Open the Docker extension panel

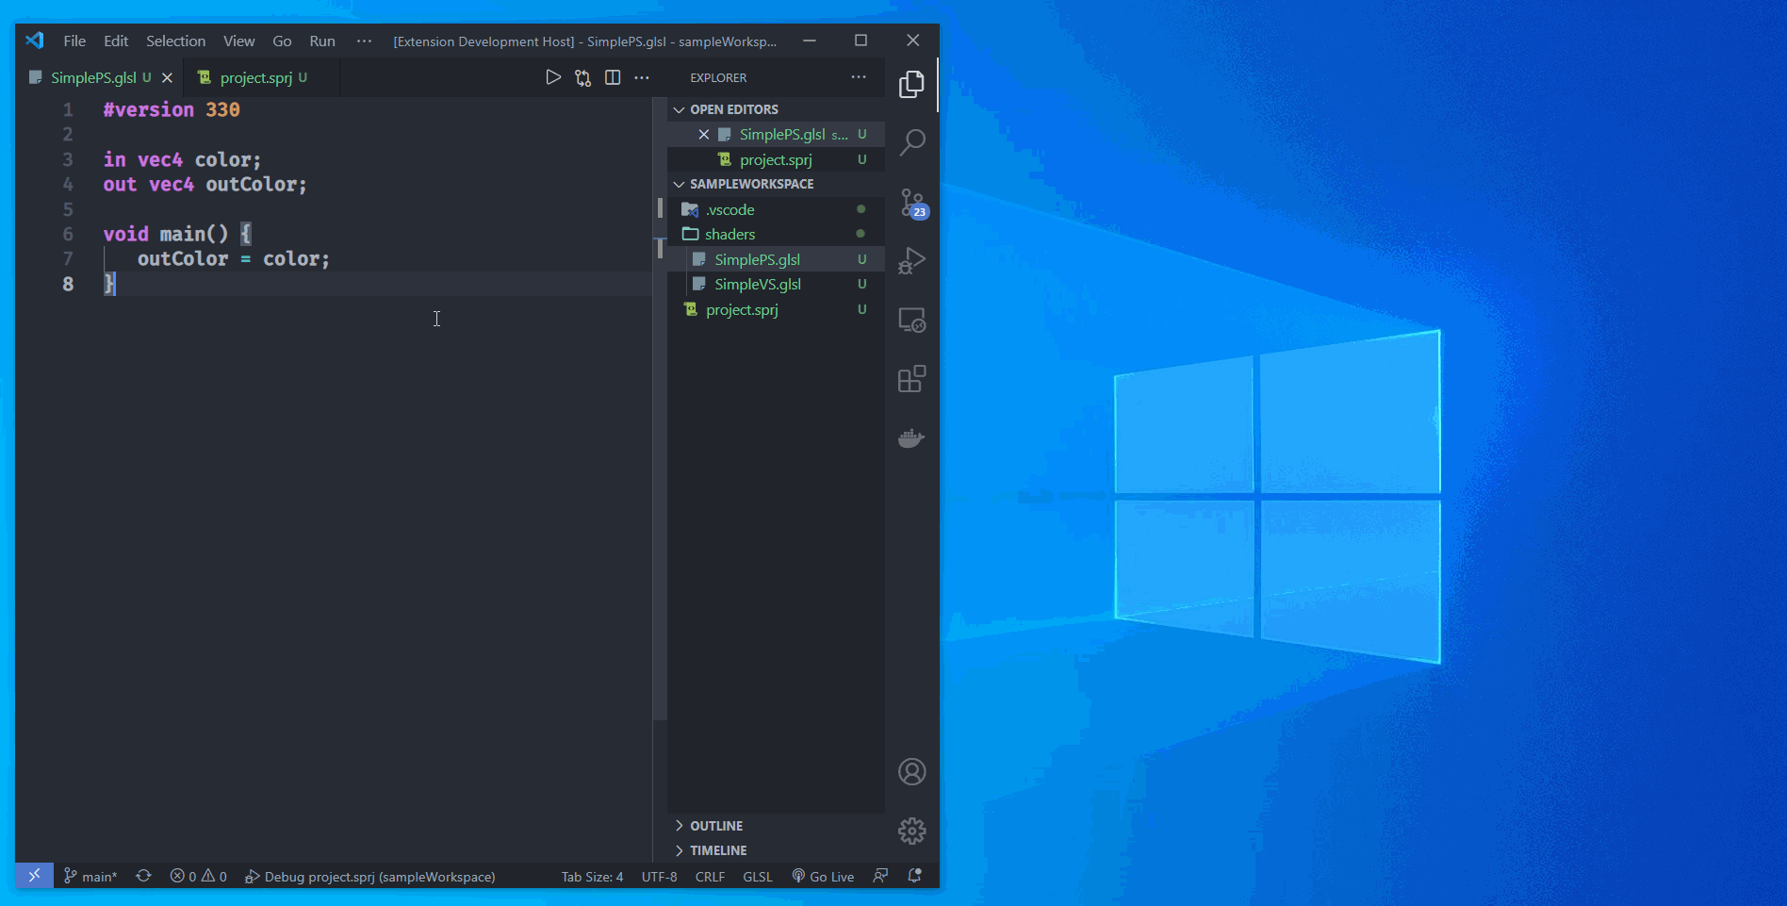[910, 437]
